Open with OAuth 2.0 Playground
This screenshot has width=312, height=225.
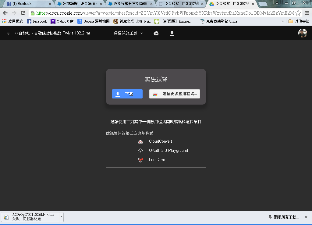(168, 151)
